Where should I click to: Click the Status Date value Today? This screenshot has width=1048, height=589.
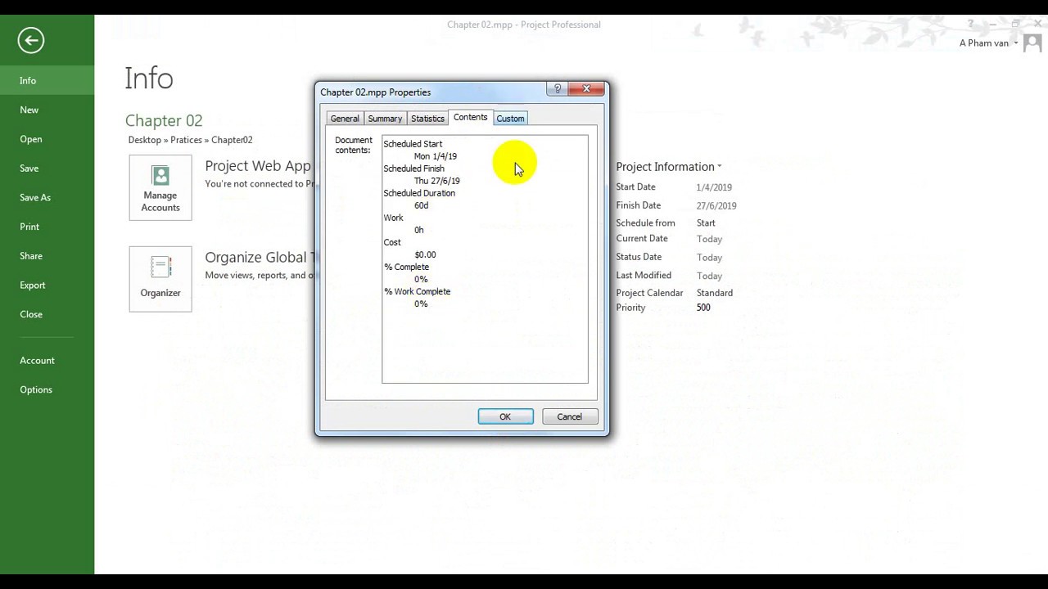[x=709, y=258]
